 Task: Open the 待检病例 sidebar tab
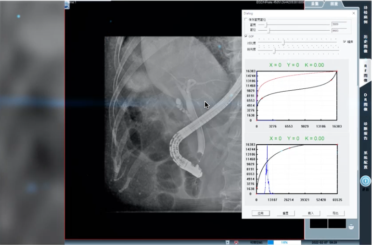point(365,15)
